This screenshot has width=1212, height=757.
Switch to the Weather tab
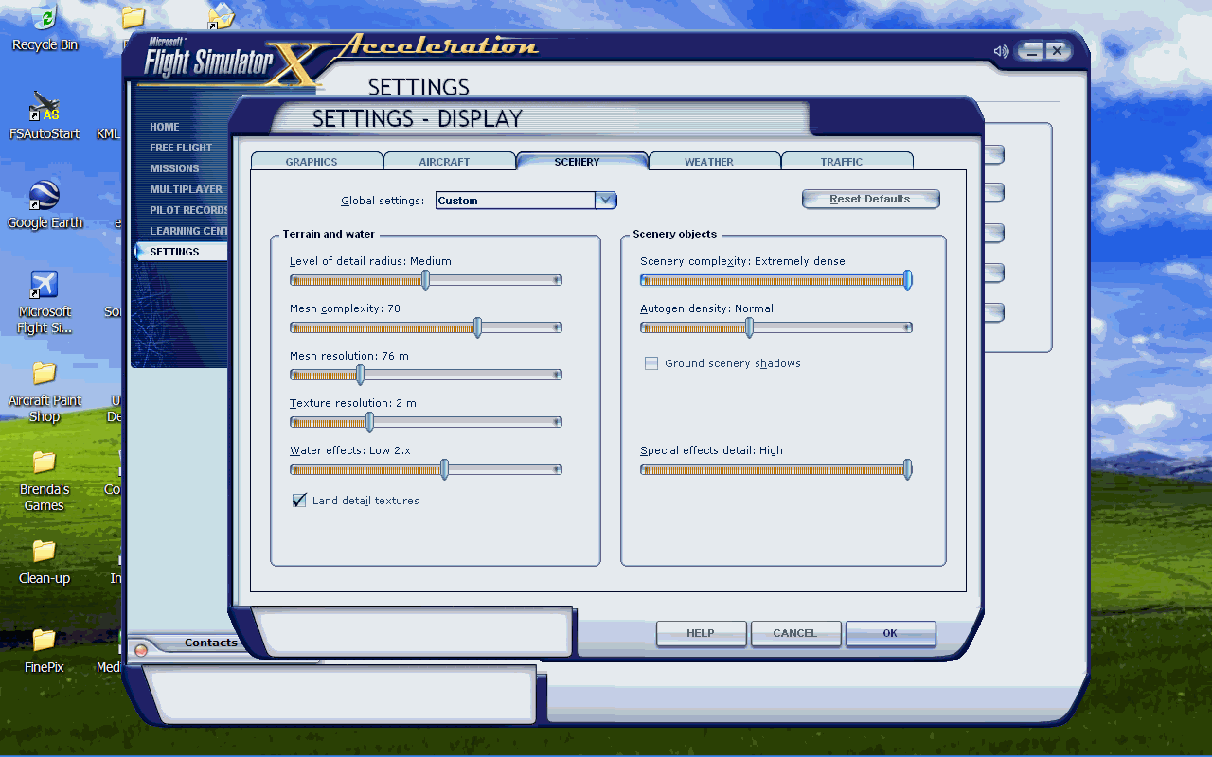(x=709, y=162)
